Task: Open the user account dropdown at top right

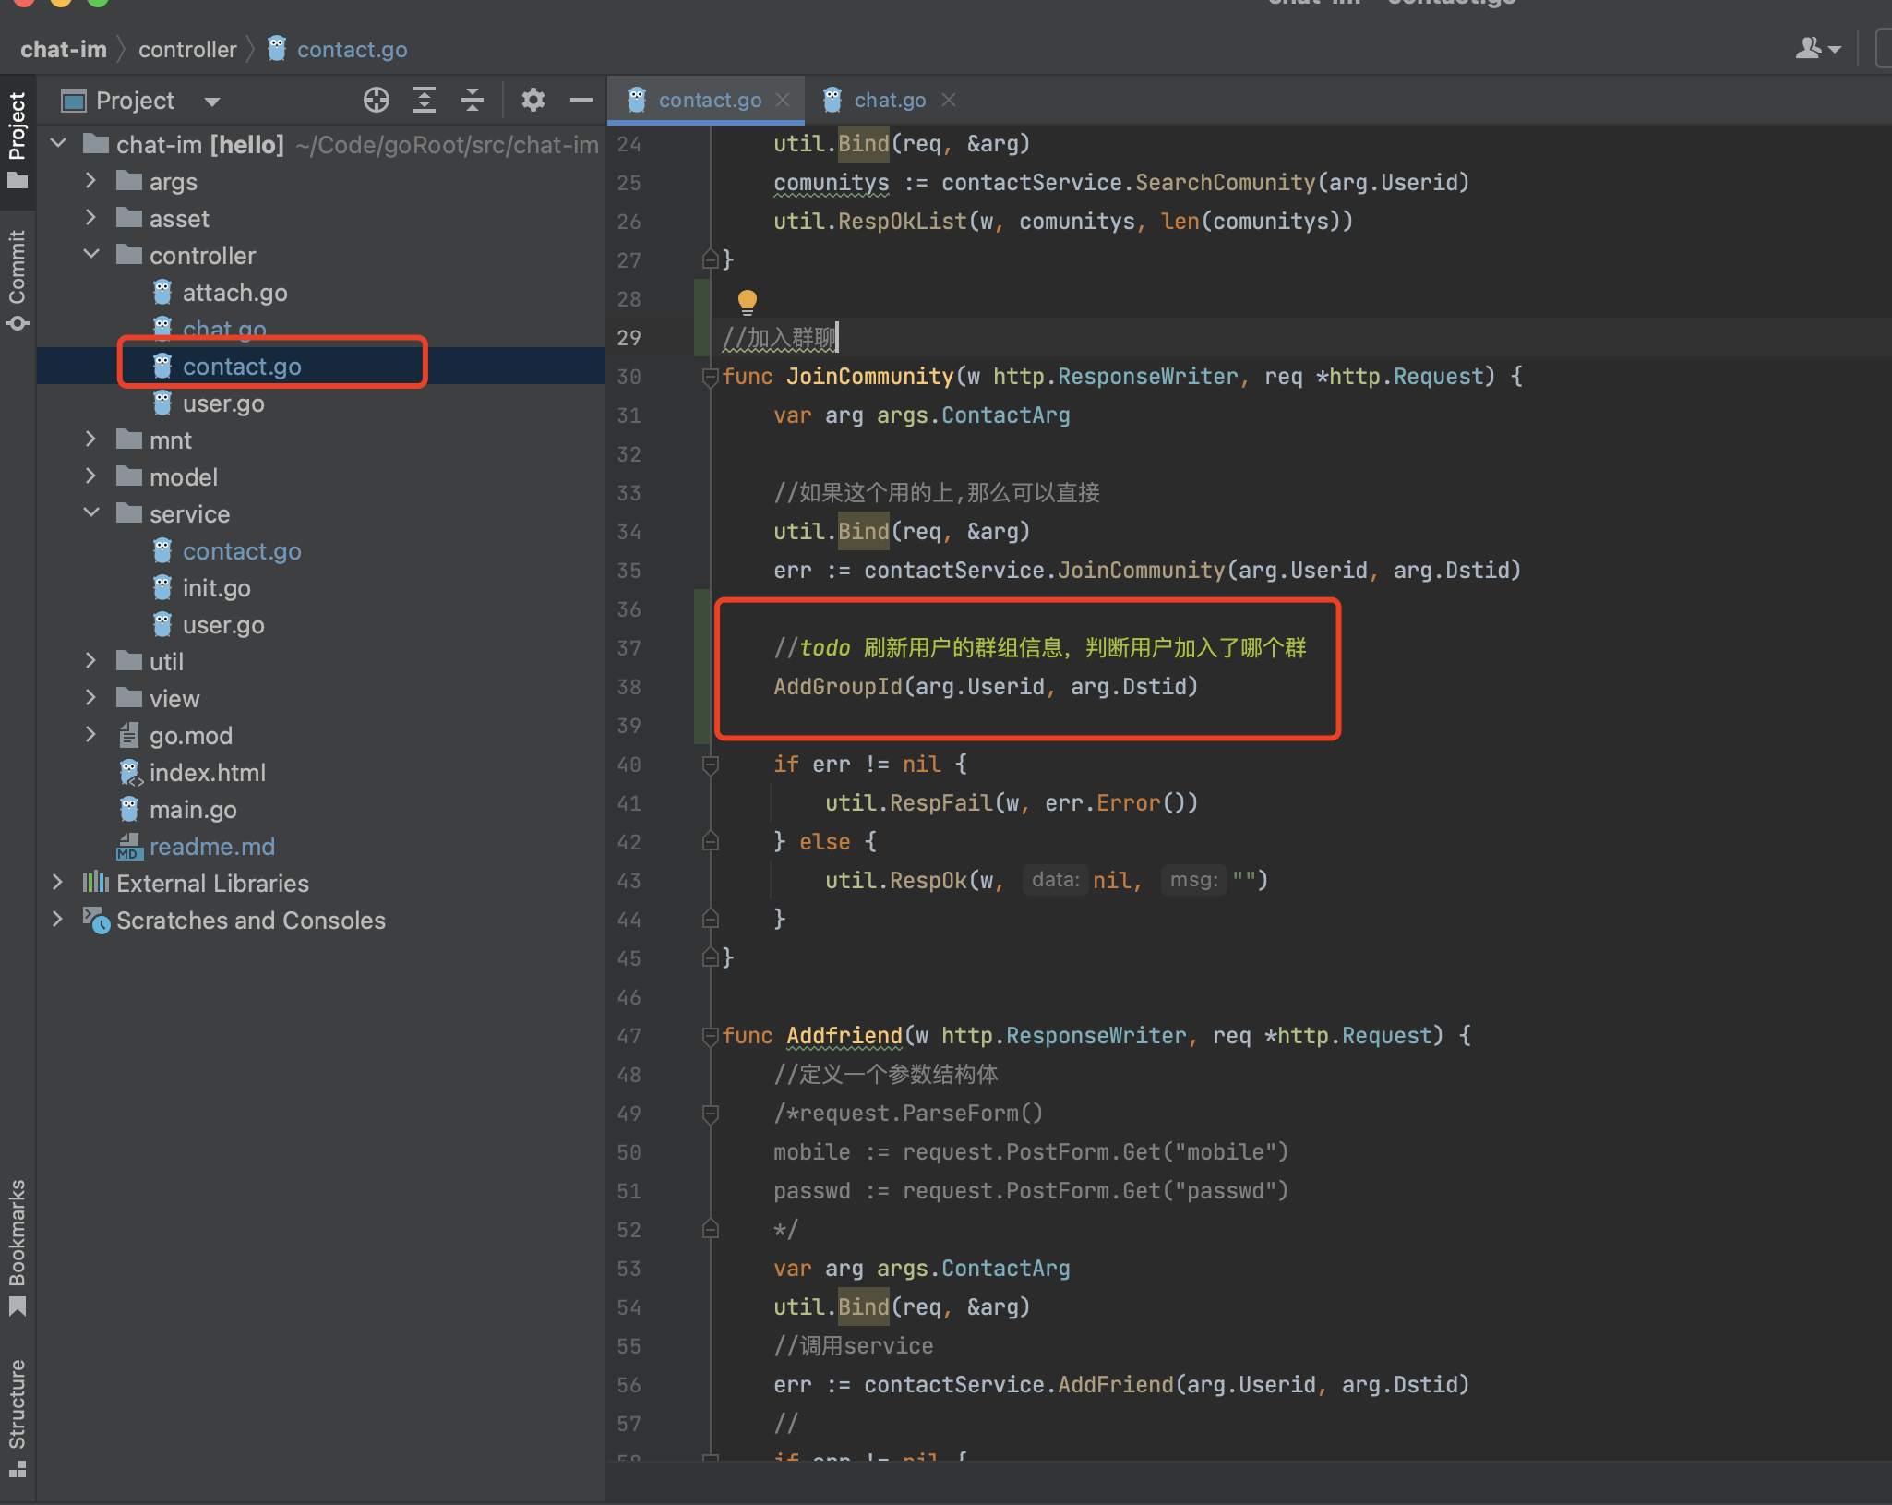Action: [x=1816, y=48]
